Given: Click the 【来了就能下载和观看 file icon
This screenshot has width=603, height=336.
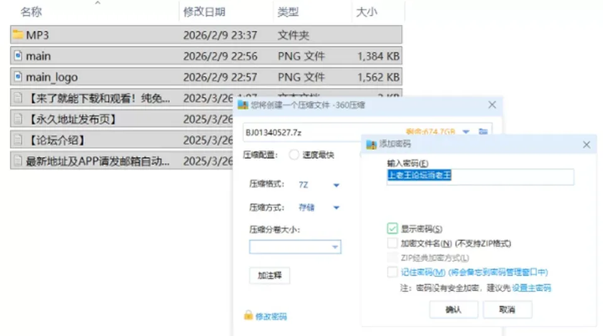Looking at the screenshot, I should (x=18, y=97).
